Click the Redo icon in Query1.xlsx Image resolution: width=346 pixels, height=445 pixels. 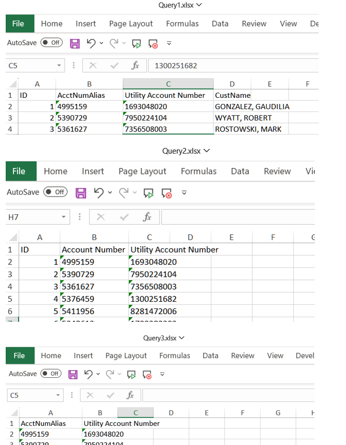click(114, 43)
